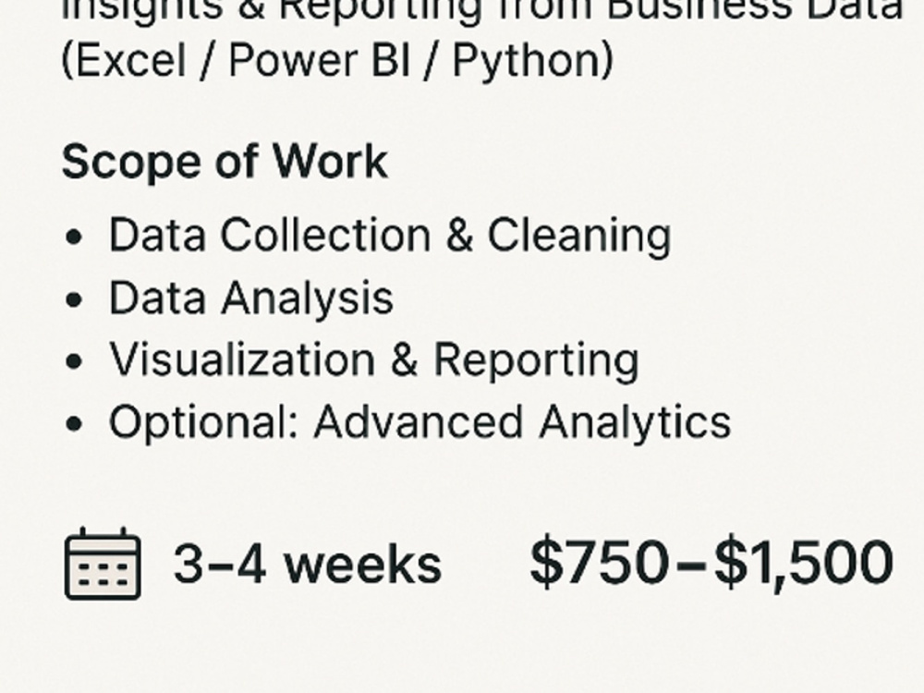Viewport: 924px width, 693px height.
Task: Click the bullet before Optional: Advanced Analytics
Action: 74,424
